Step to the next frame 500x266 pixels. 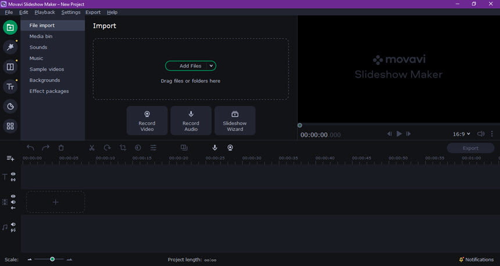tap(409, 134)
